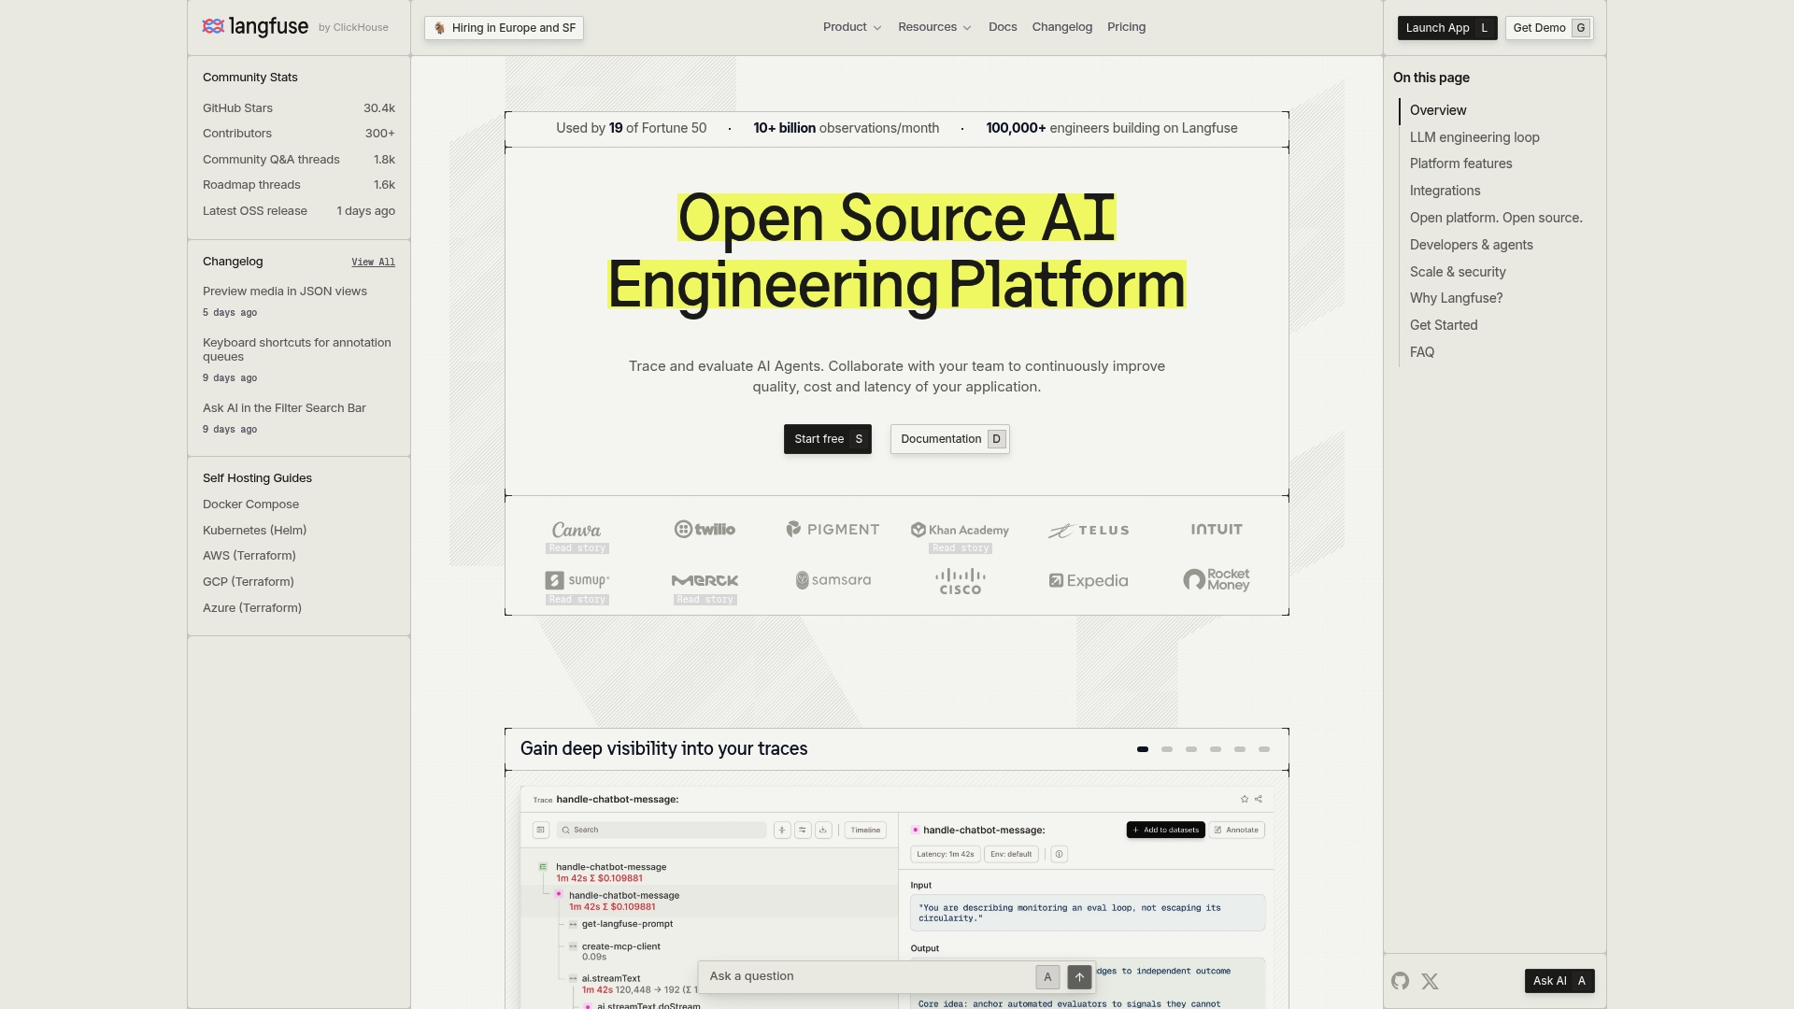Click the info icon next to Env: default
1794x1009 pixels.
[1059, 854]
